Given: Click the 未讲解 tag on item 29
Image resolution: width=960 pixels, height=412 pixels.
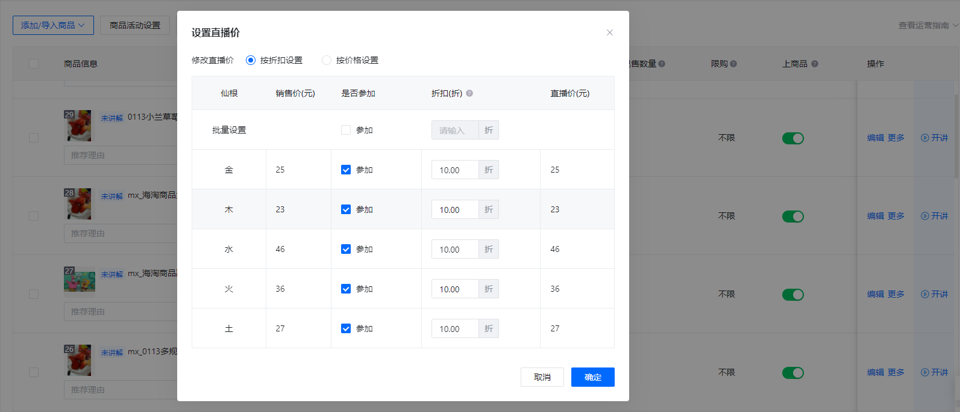Looking at the screenshot, I should (112, 118).
